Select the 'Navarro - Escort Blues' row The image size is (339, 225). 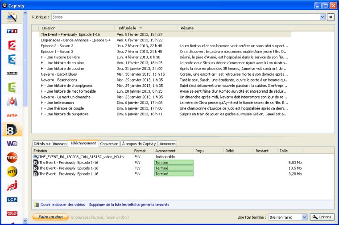click(x=59, y=74)
